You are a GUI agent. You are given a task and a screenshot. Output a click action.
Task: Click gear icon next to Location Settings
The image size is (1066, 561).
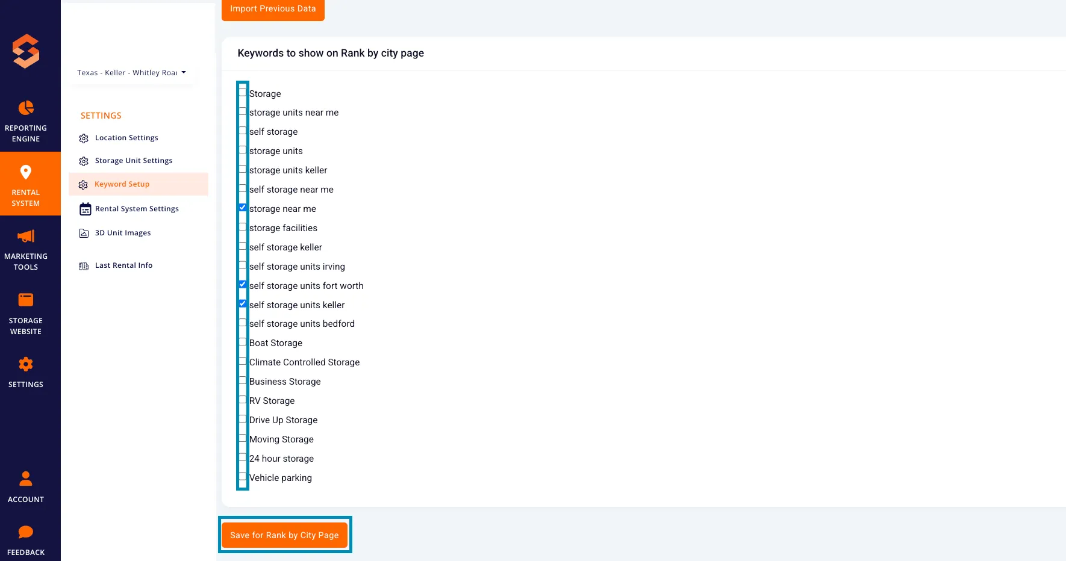click(x=84, y=138)
